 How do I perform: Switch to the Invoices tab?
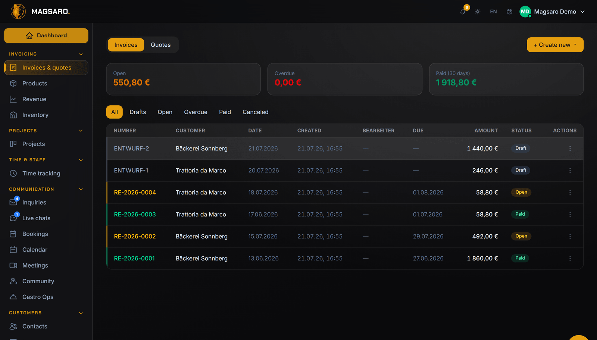(x=126, y=45)
